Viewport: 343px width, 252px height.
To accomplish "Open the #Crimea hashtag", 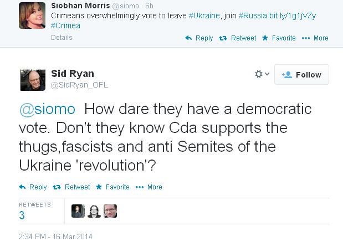I will pyautogui.click(x=65, y=25).
